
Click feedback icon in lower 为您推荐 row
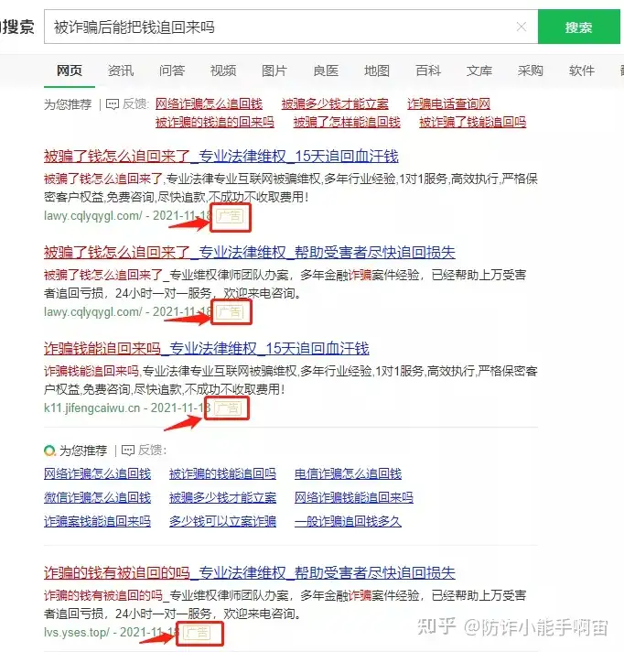(127, 451)
